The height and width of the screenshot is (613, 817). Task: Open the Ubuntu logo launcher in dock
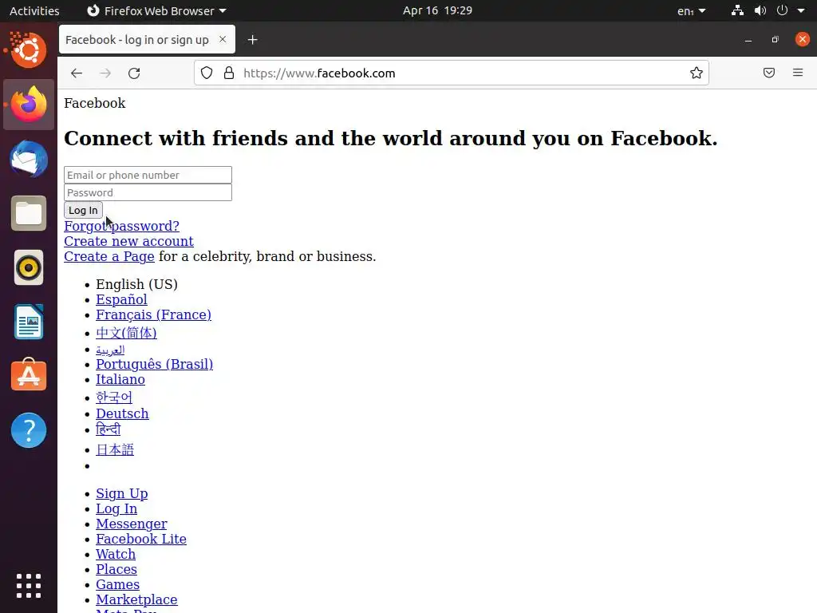pos(29,50)
